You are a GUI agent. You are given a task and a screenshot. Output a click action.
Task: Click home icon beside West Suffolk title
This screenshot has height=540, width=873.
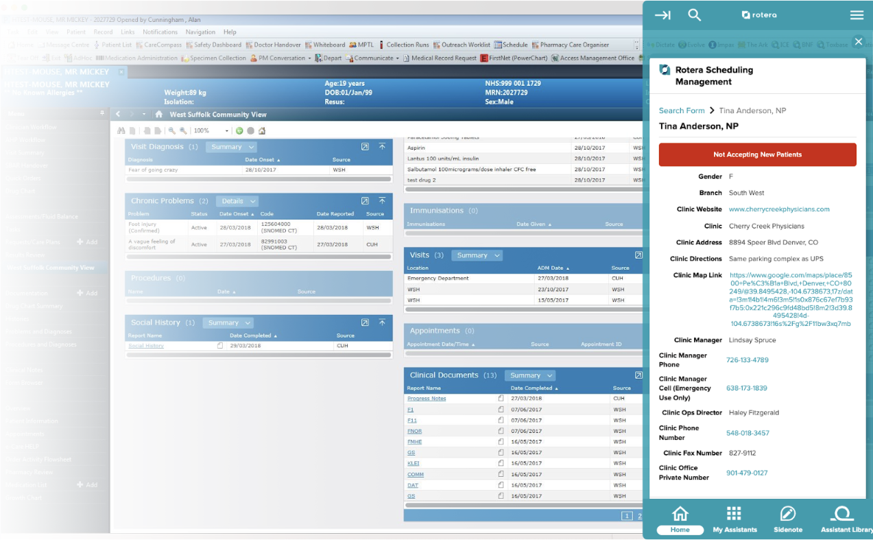pos(159,115)
